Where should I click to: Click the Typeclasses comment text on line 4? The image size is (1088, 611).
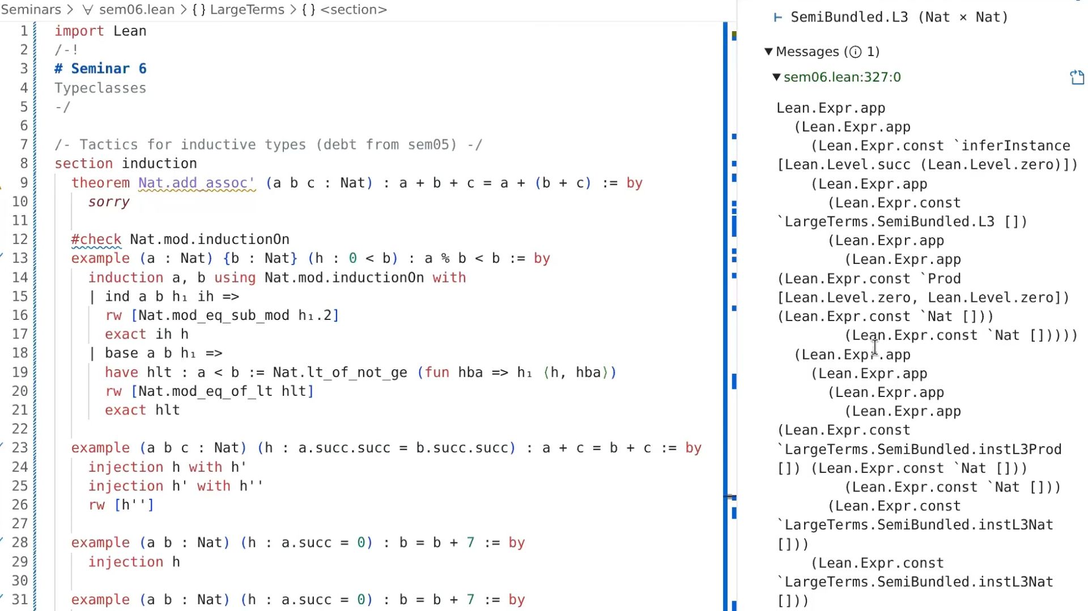coord(100,88)
